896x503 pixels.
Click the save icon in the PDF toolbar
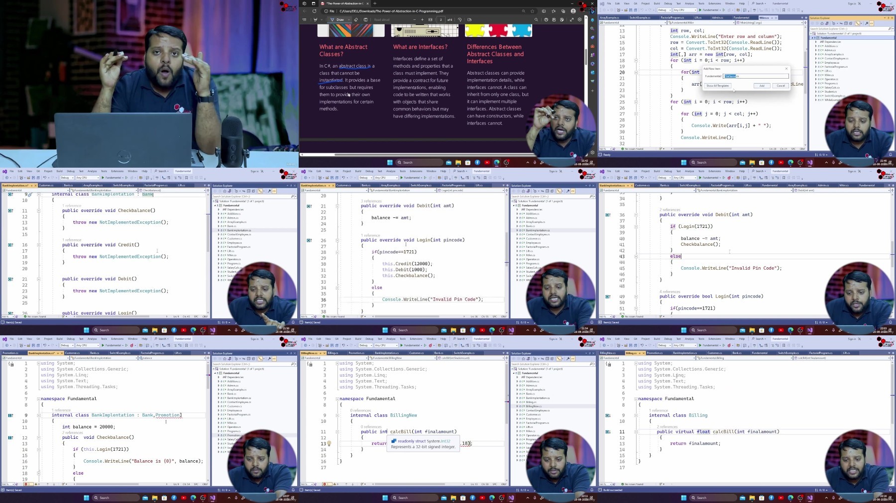(x=554, y=20)
